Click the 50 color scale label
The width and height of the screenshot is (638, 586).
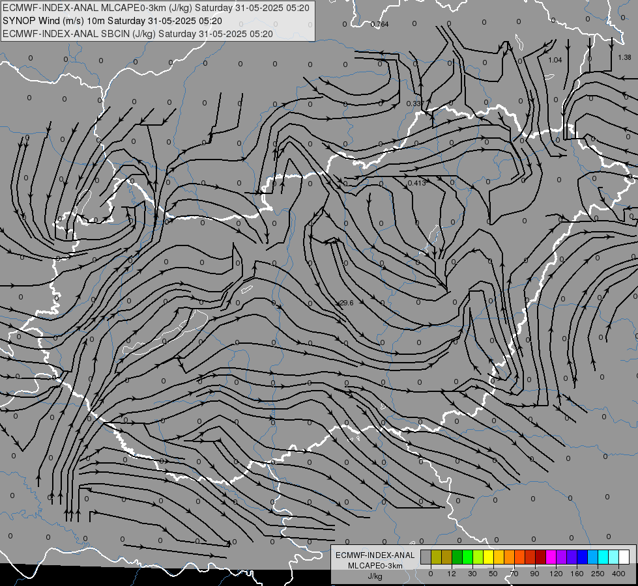[493, 574]
